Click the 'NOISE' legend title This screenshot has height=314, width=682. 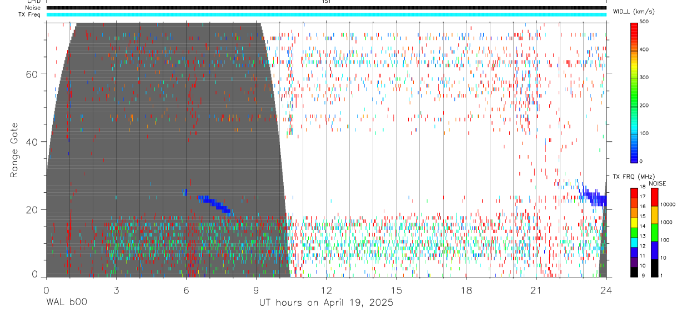point(657,184)
